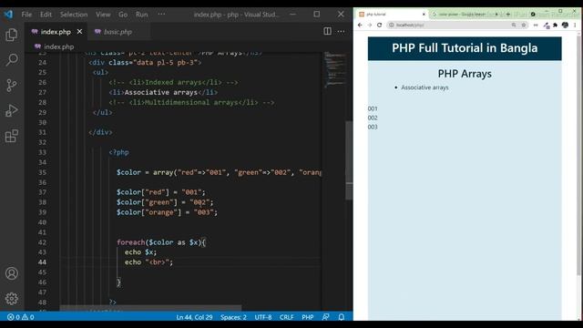
Task: Bookmark the page with the star icon
Action: click(524, 25)
